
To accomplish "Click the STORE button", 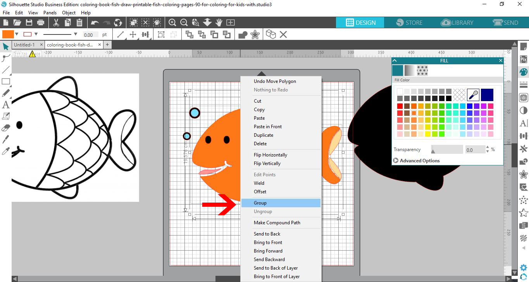I will (409, 22).
